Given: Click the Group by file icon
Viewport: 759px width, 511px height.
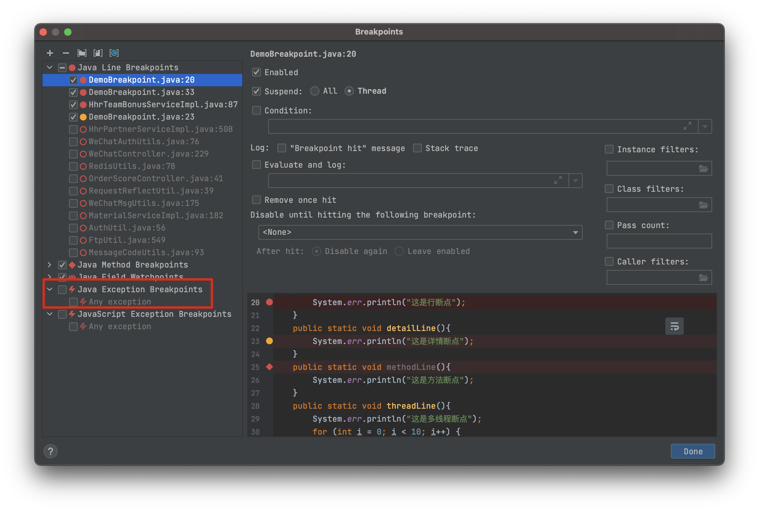Looking at the screenshot, I should 98,53.
